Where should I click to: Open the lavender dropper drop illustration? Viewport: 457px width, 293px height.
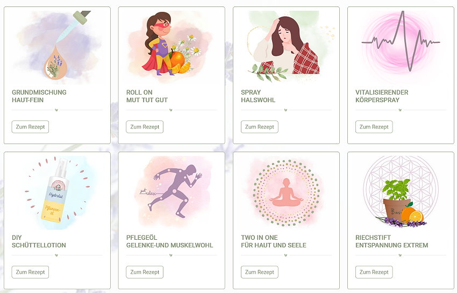tap(57, 47)
